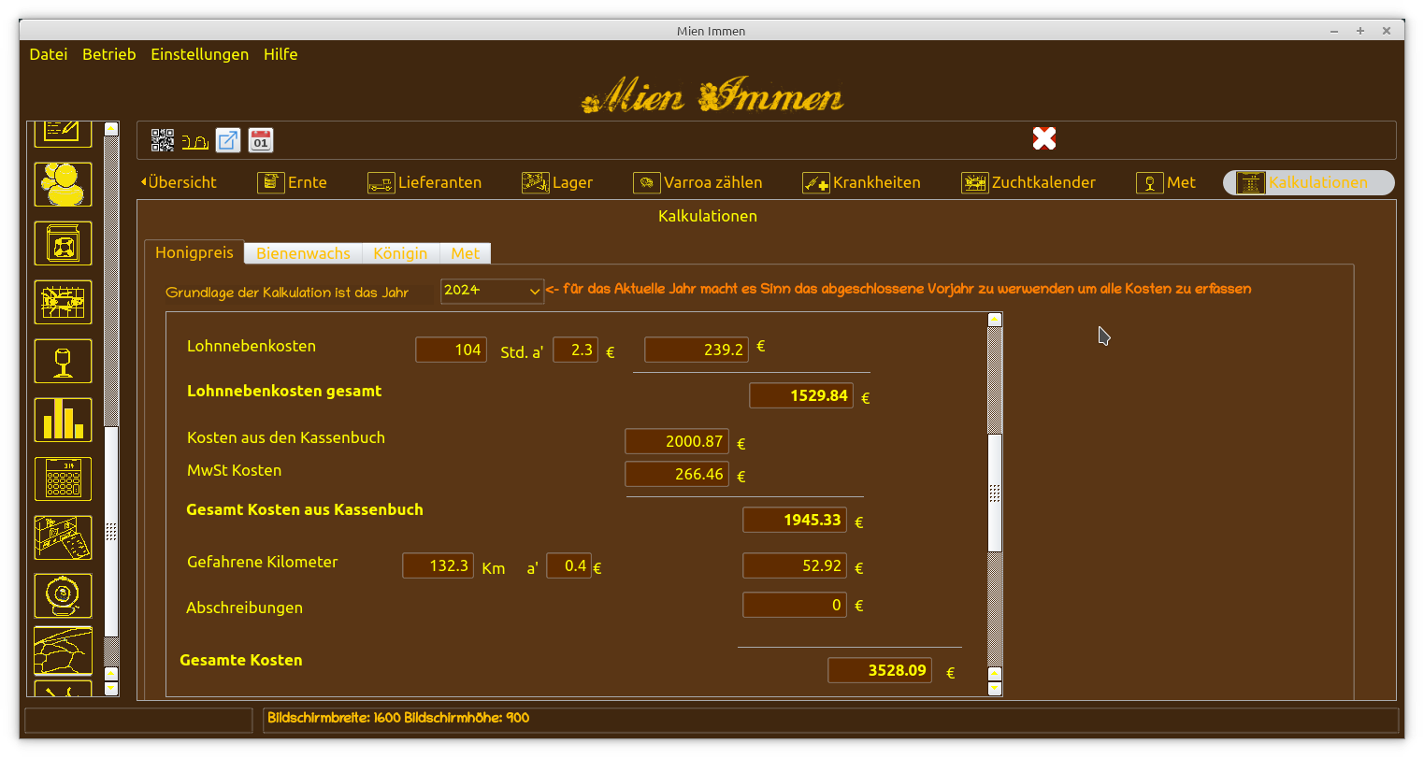Screen dimensions: 1424x758
Task: Open the Einstellungen menu
Action: pos(199,54)
